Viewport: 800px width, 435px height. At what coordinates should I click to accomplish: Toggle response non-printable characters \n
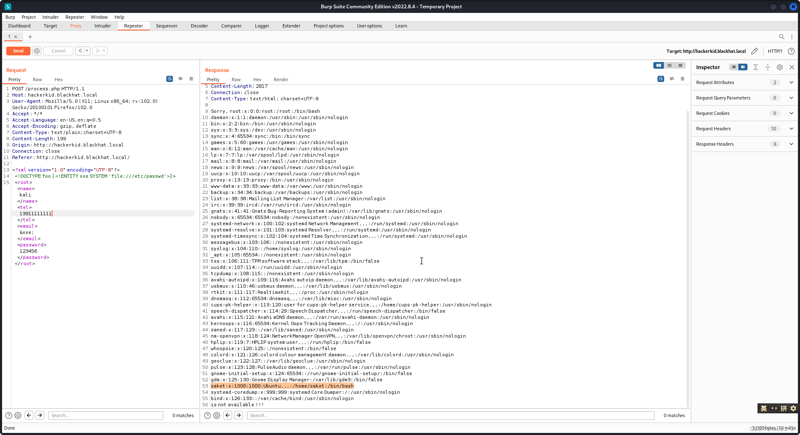click(x=672, y=79)
